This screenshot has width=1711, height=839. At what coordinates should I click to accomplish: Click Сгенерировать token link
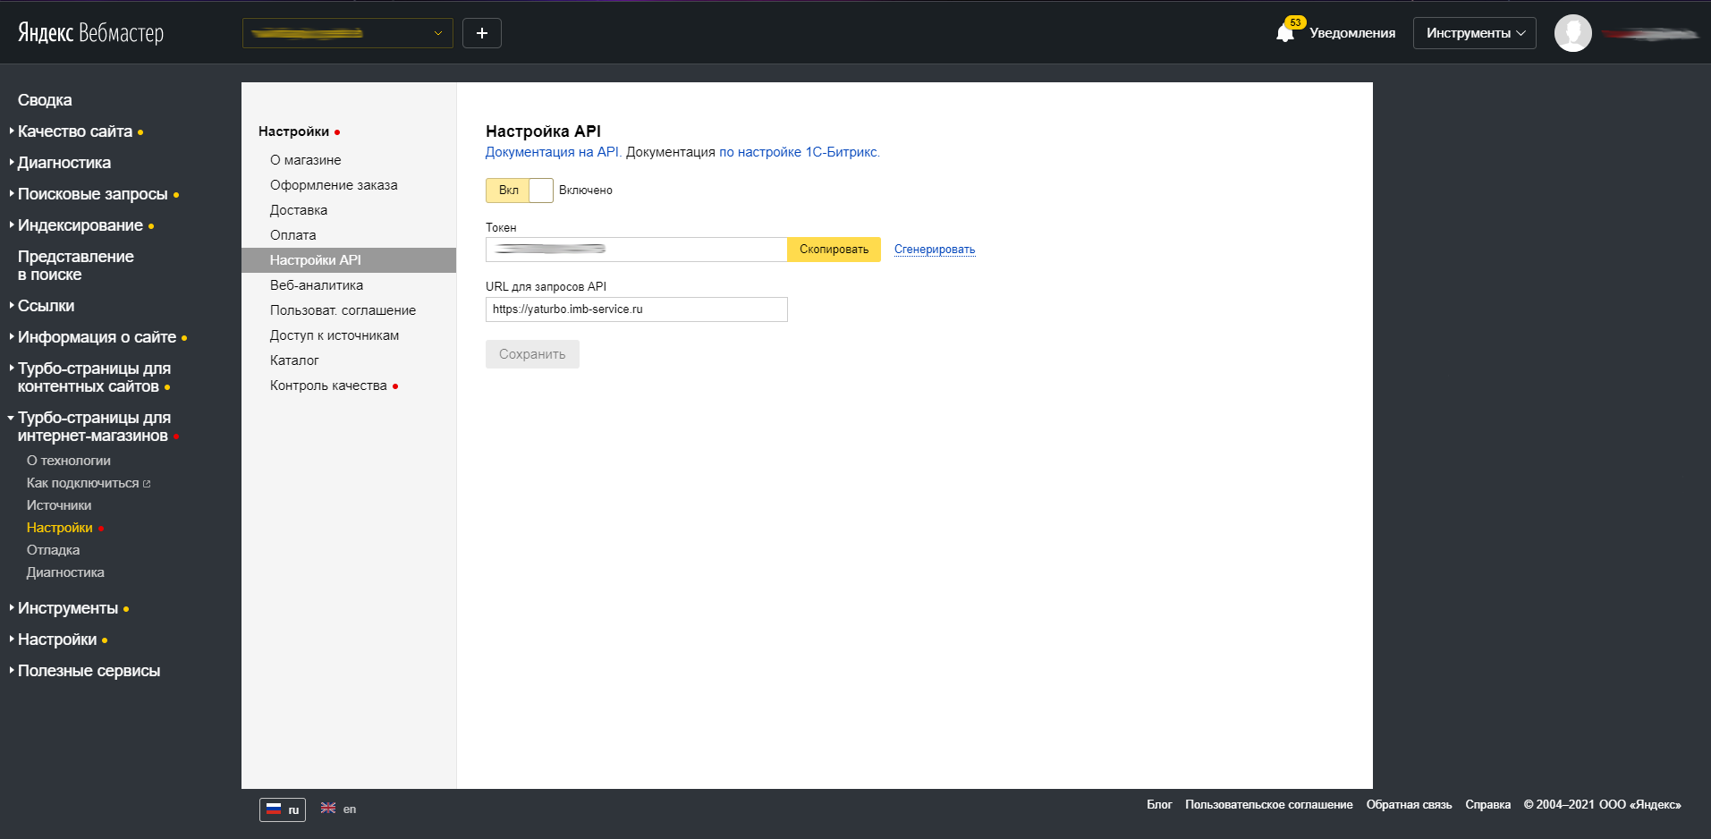pyautogui.click(x=935, y=250)
